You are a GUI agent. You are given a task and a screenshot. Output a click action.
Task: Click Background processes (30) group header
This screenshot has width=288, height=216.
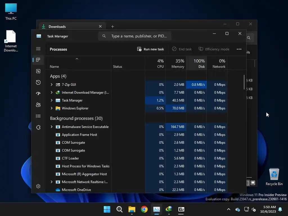pos(76,118)
